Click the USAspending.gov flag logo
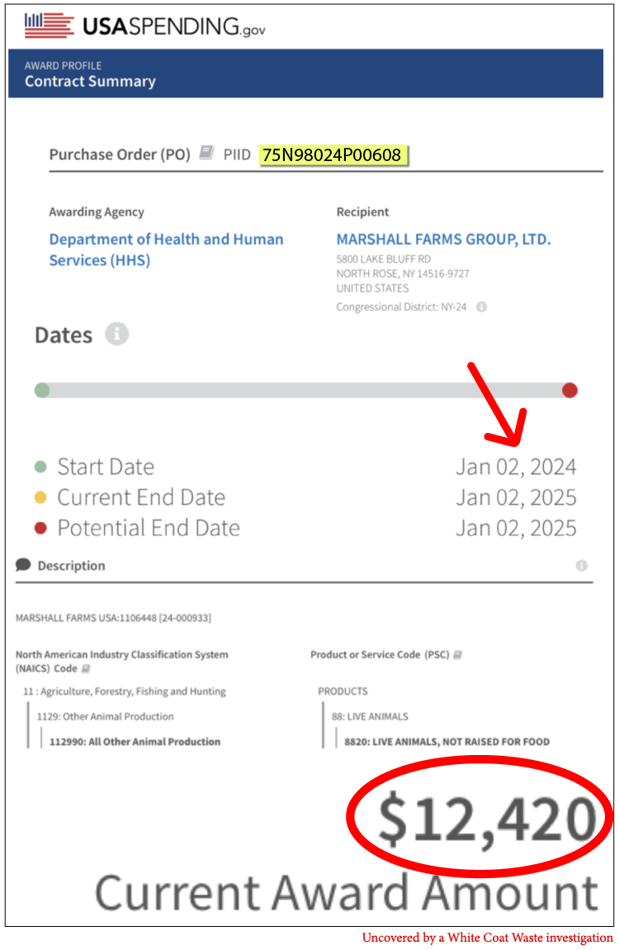The height and width of the screenshot is (950, 619). [49, 26]
